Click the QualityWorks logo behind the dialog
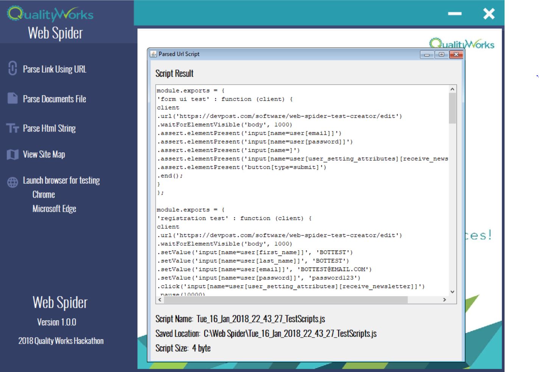 [x=462, y=43]
